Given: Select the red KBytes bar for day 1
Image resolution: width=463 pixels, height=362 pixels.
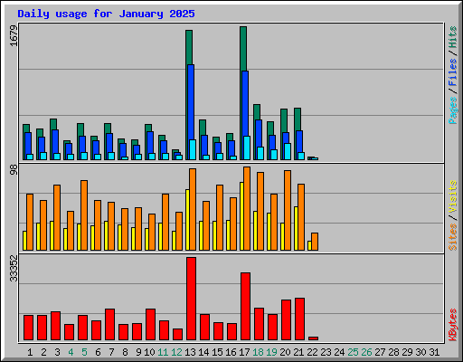Looking at the screenshot, I should [28, 328].
